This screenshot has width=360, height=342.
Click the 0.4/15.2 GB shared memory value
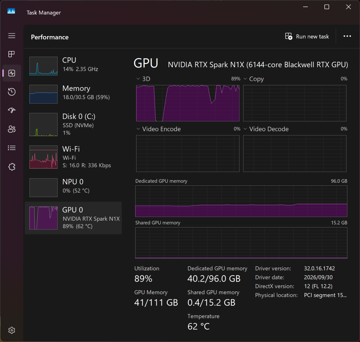click(211, 302)
